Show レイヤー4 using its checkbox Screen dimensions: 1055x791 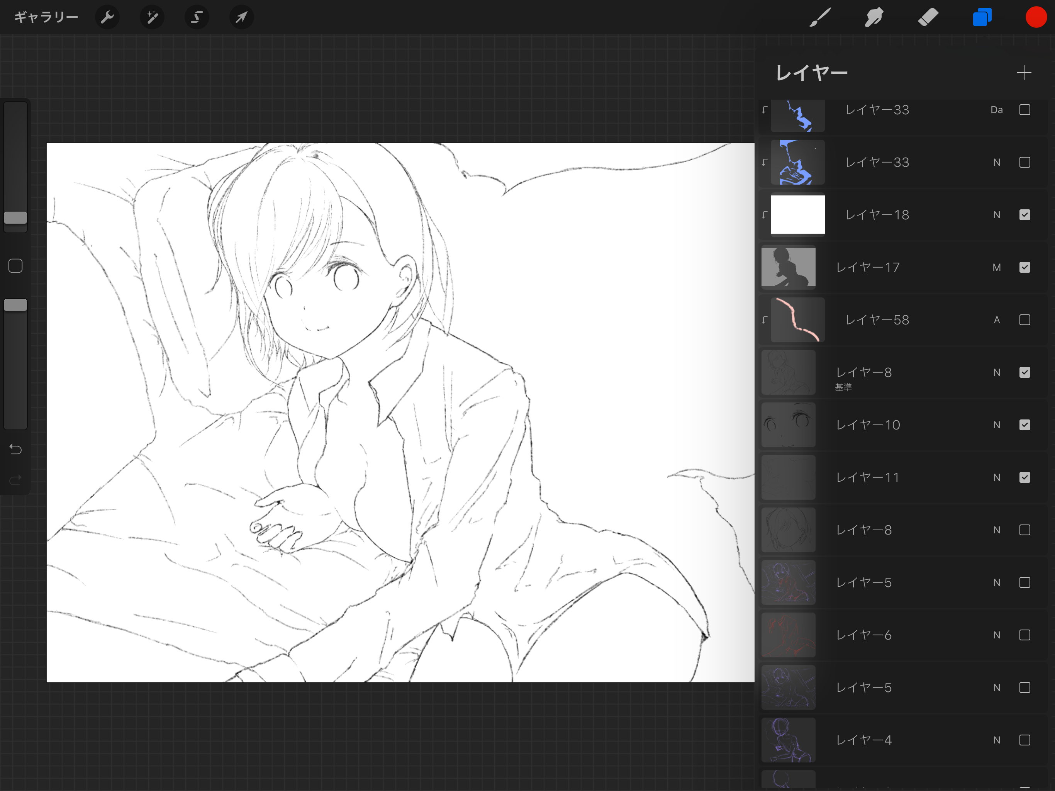1024,740
